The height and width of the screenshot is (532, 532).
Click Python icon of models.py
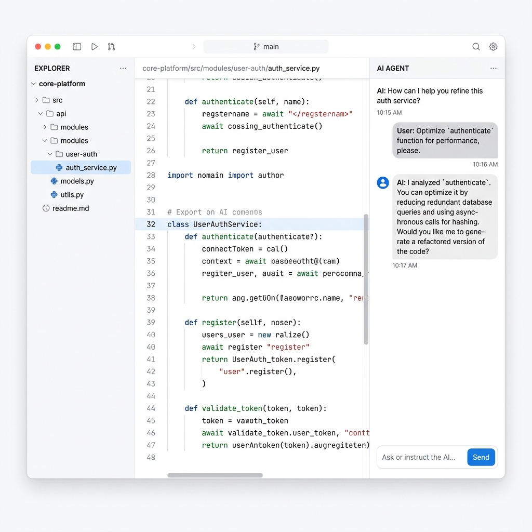pyautogui.click(x=54, y=181)
